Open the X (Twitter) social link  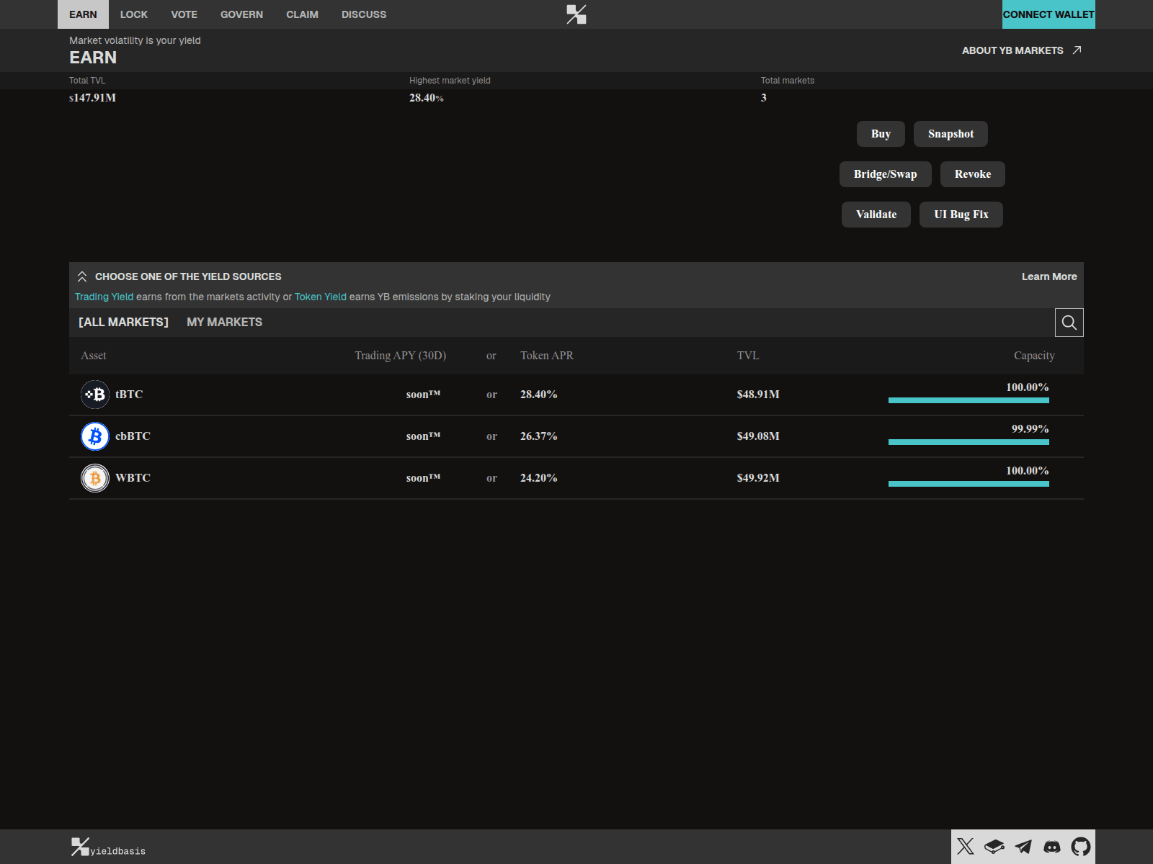(966, 847)
